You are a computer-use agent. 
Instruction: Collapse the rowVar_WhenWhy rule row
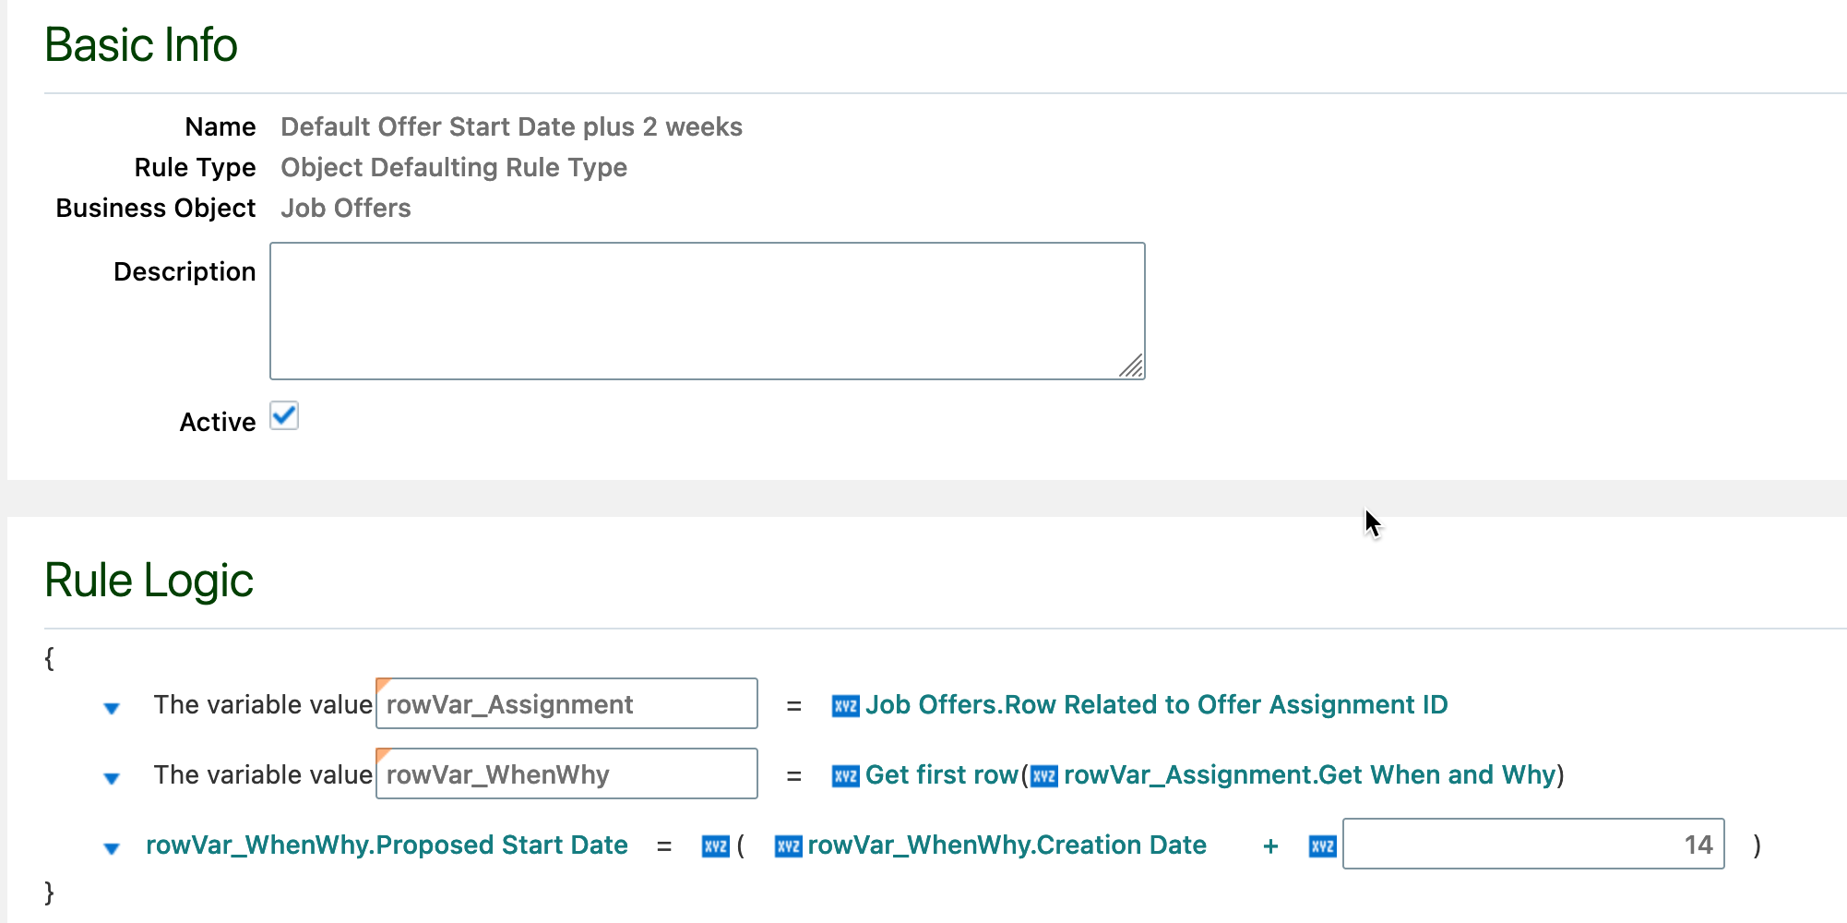click(x=112, y=777)
